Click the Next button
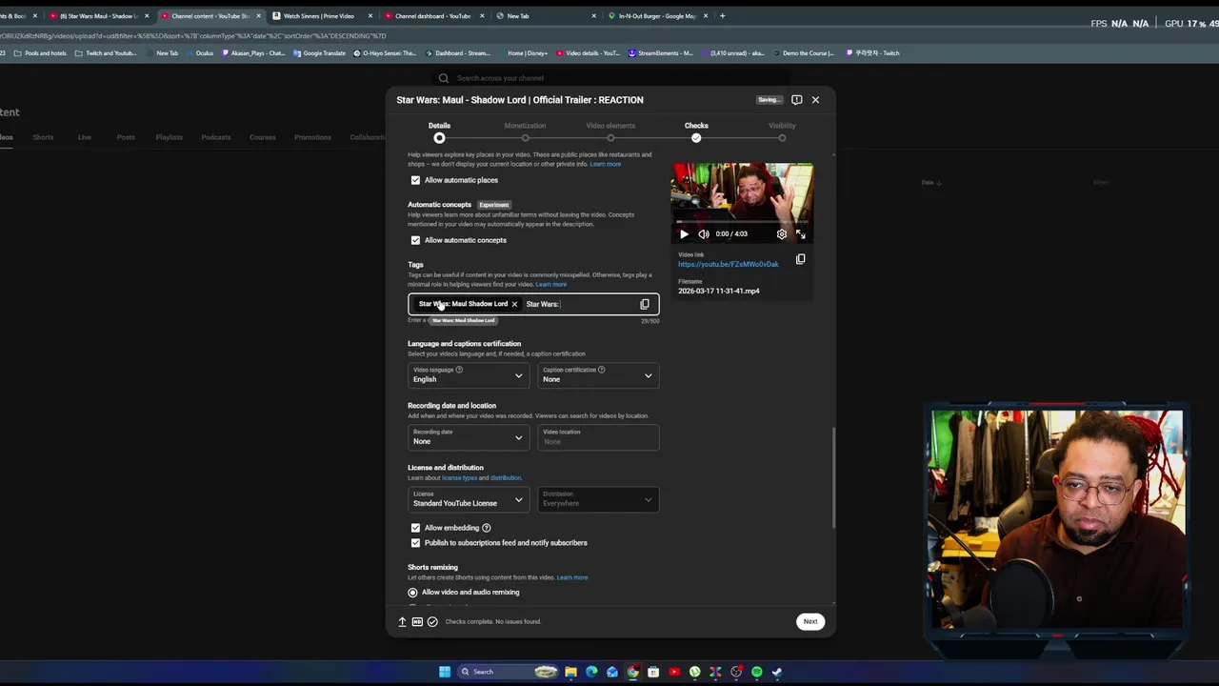This screenshot has width=1219, height=686. click(810, 621)
